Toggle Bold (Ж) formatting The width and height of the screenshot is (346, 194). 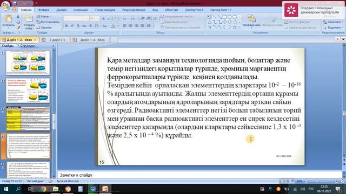[66, 26]
